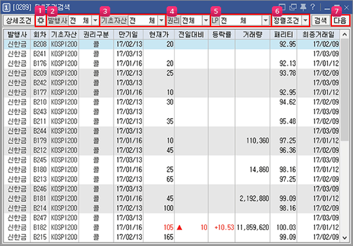Click the 등락률 column header
This screenshot has width=353, height=246.
tap(222, 35)
